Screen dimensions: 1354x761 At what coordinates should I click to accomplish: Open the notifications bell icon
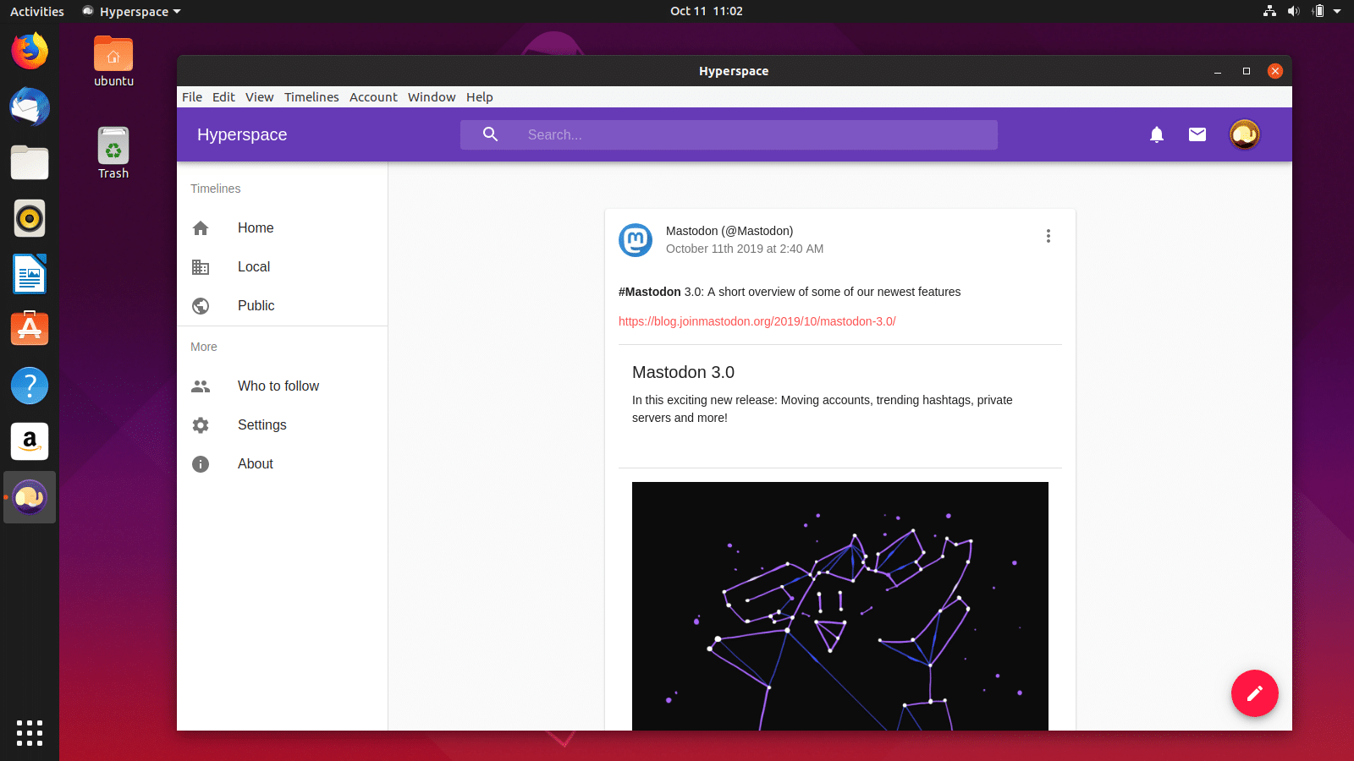[1157, 134]
